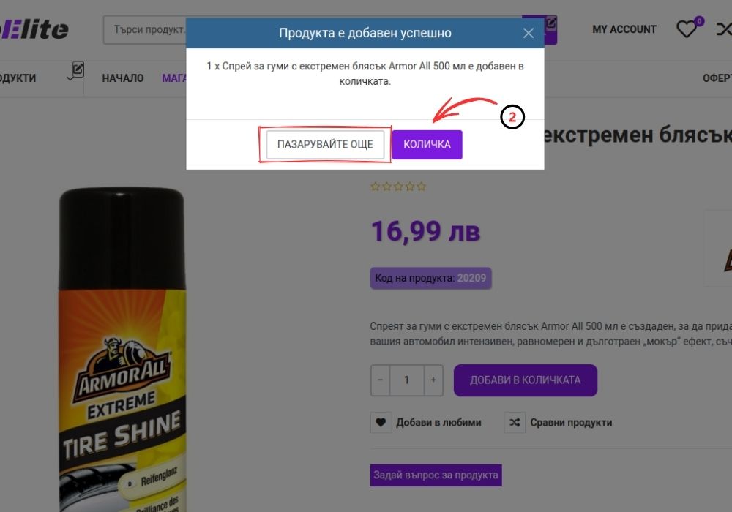732x512 pixels.
Task: Open the wishlist heart icon in header
Action: [x=687, y=29]
